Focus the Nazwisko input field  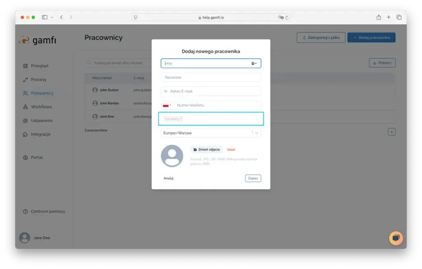211,77
